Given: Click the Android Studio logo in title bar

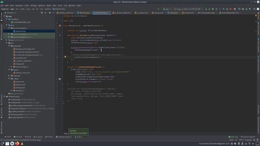Looking at the screenshot, I should (x=2, y=2).
